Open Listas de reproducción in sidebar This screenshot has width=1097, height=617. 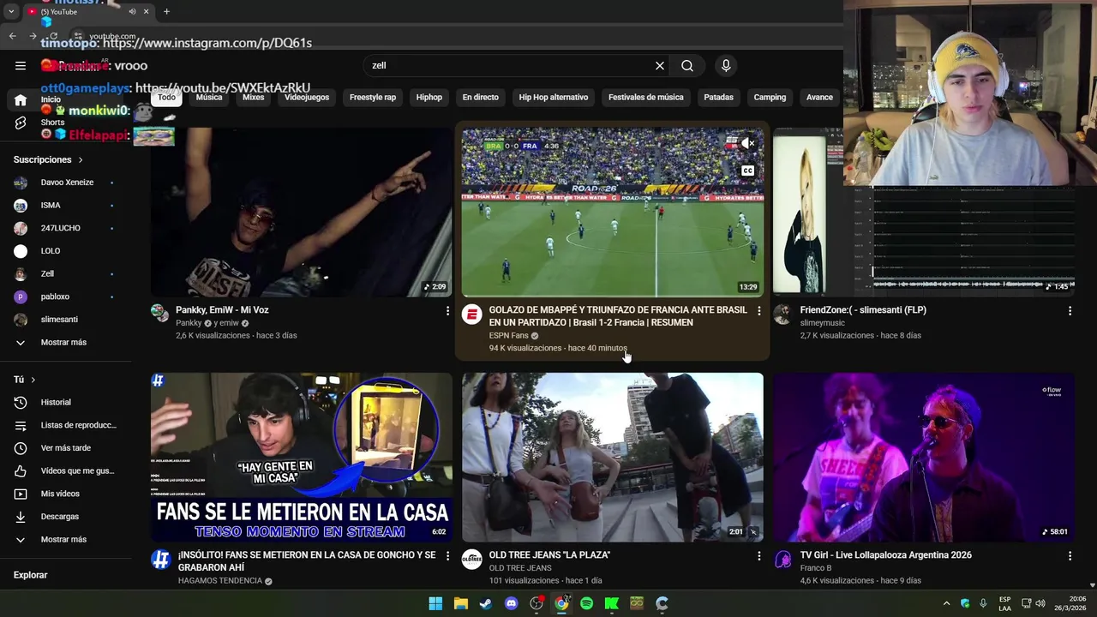coord(64,425)
